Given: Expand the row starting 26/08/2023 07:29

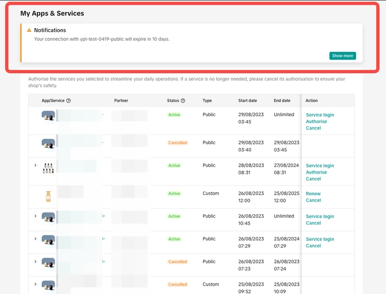Looking at the screenshot, I should pyautogui.click(x=35, y=239).
